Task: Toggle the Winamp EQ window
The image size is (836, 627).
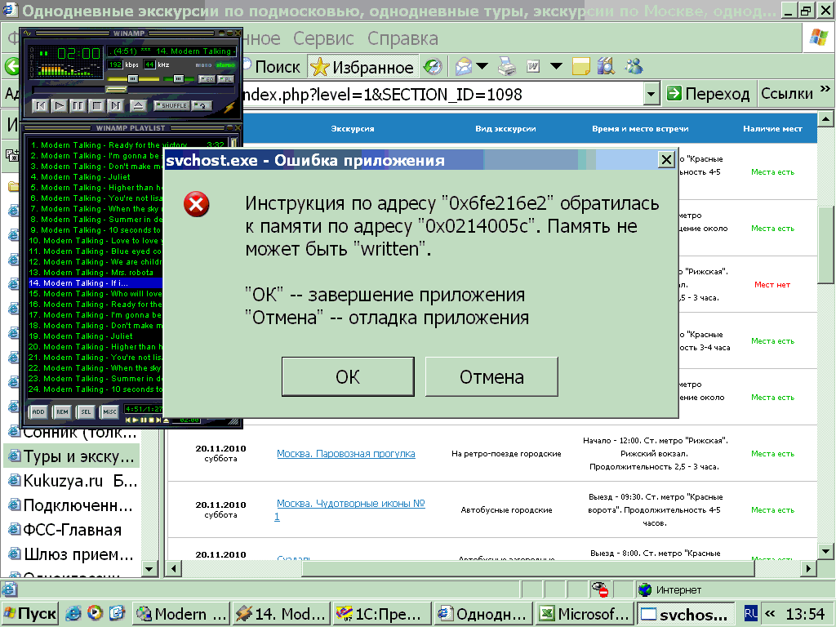Action: click(x=207, y=79)
